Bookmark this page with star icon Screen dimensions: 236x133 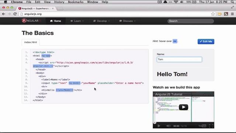(213, 14)
